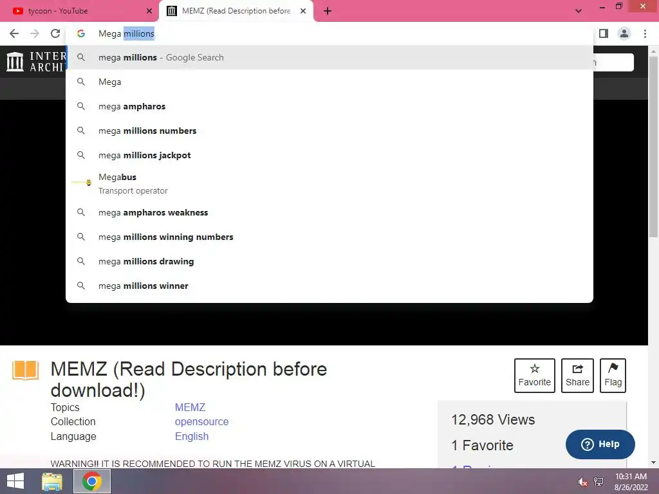
Task: Click the Megabus logo icon
Action: [82, 182]
